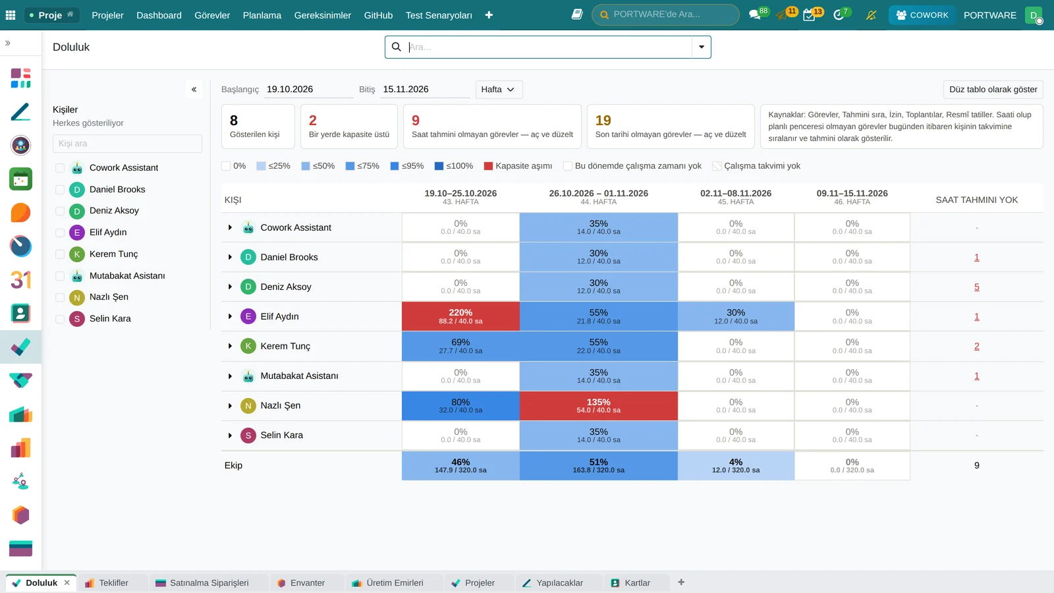Open the green calendar sidebar app icon

pos(20,179)
